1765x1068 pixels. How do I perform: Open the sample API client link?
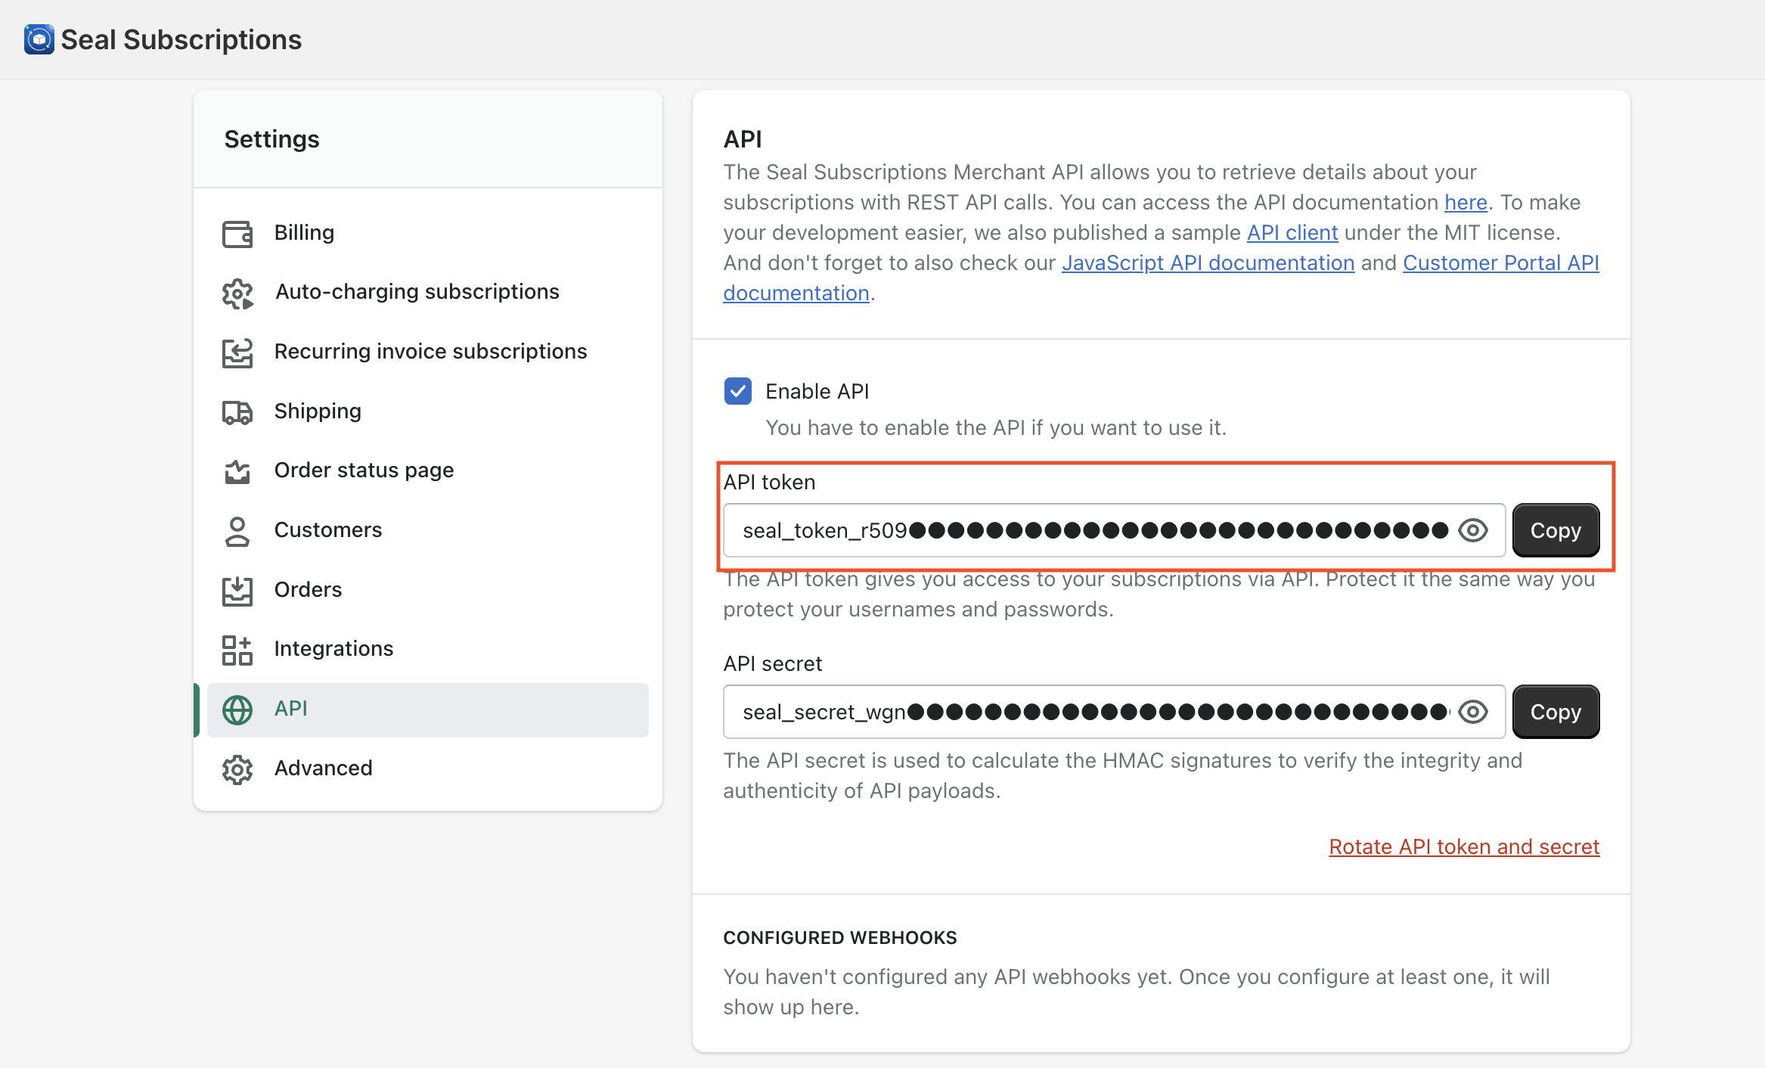coord(1292,233)
